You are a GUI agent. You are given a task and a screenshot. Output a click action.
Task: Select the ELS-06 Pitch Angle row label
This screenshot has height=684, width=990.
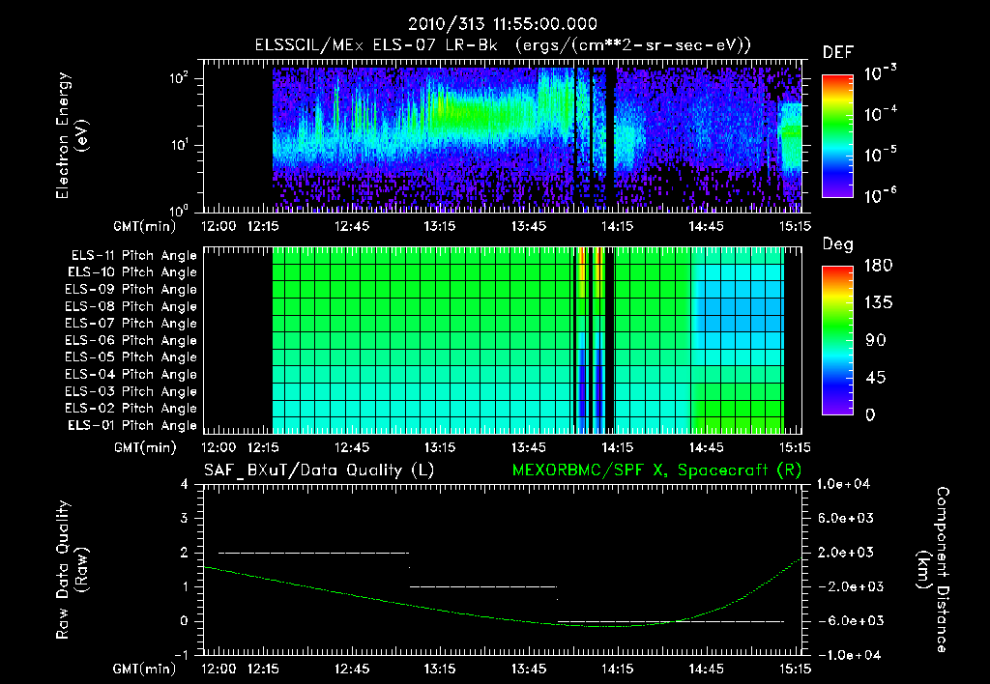(x=131, y=340)
